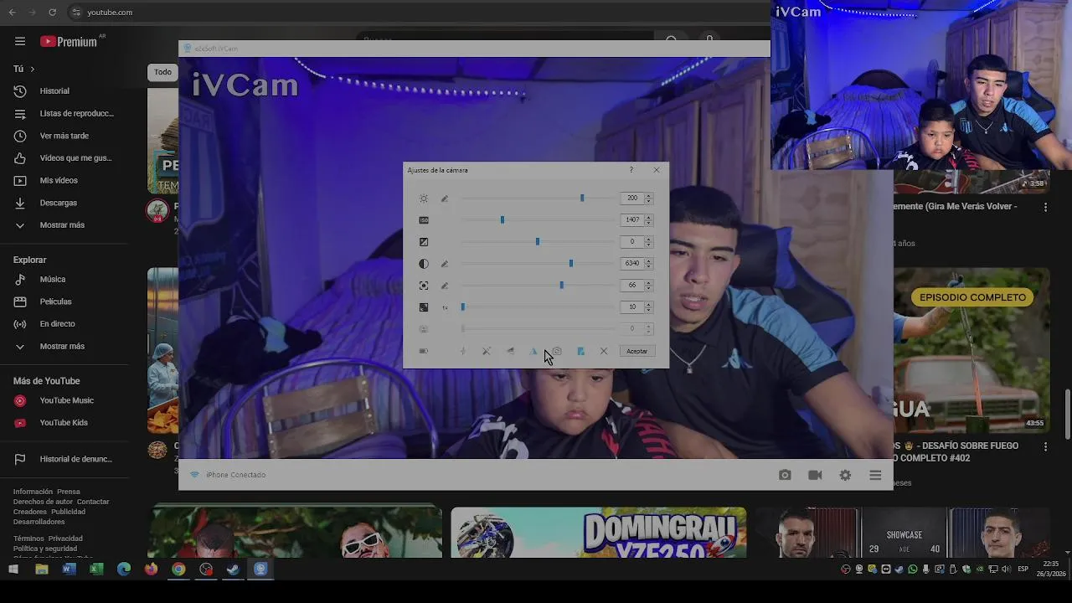Open options for Desafío sobre fuego video

pos(1045,447)
